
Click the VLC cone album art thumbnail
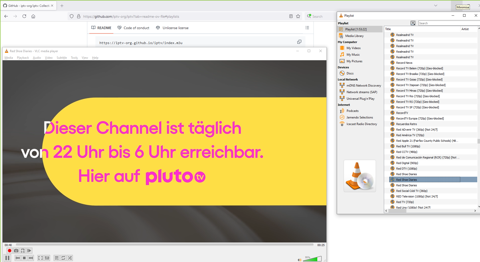pyautogui.click(x=360, y=176)
